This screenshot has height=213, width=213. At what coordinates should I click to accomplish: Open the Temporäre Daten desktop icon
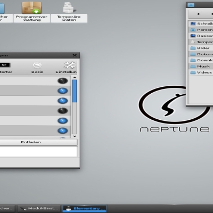point(69,12)
